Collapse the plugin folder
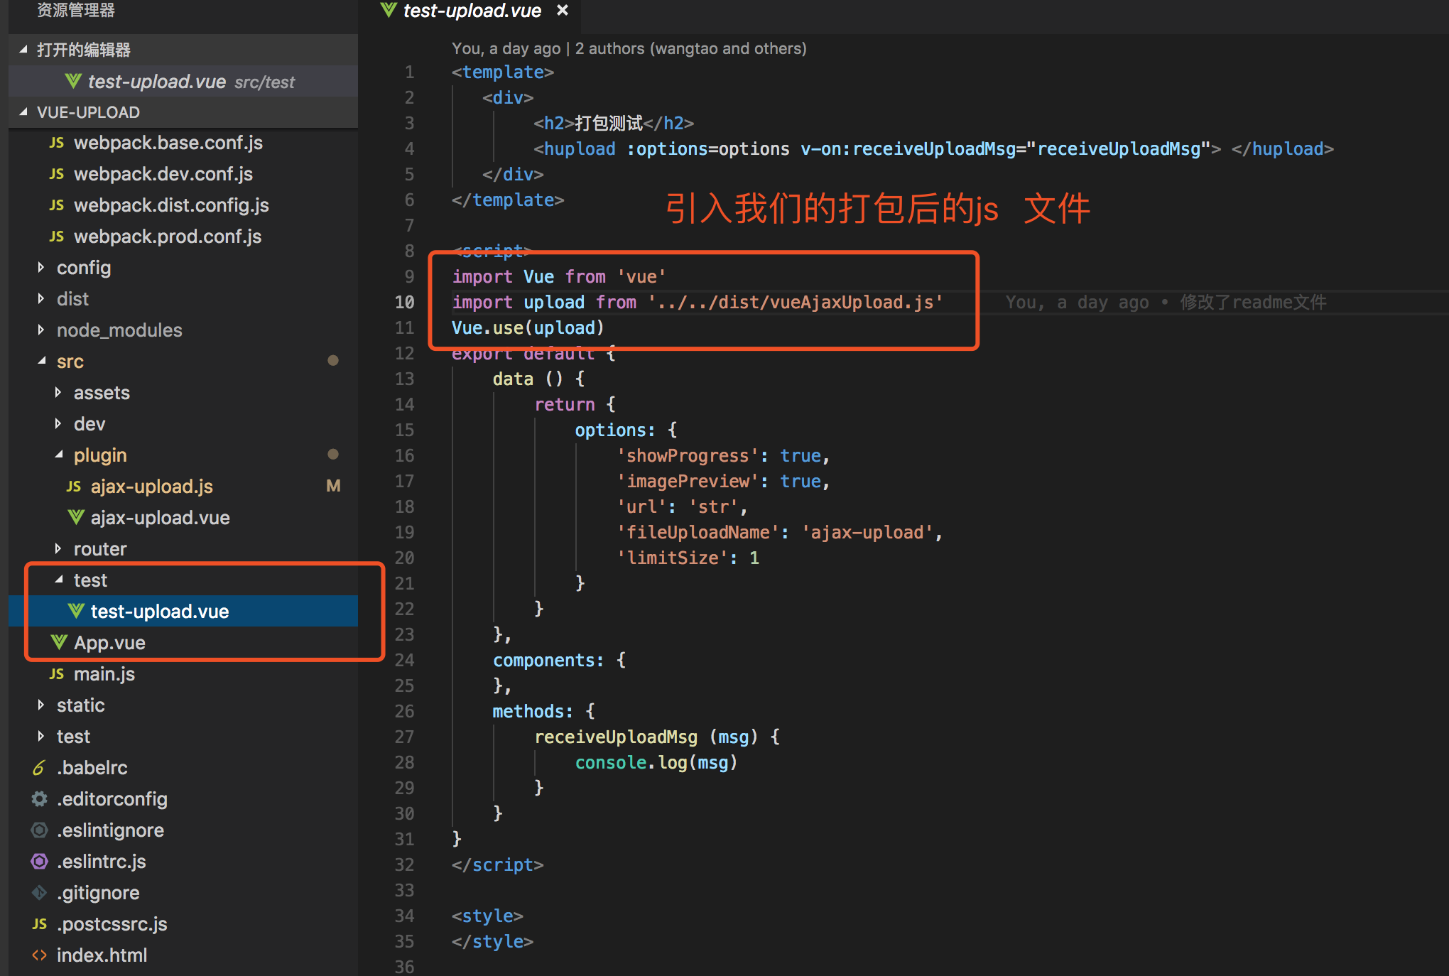The width and height of the screenshot is (1449, 976). pyautogui.click(x=59, y=455)
